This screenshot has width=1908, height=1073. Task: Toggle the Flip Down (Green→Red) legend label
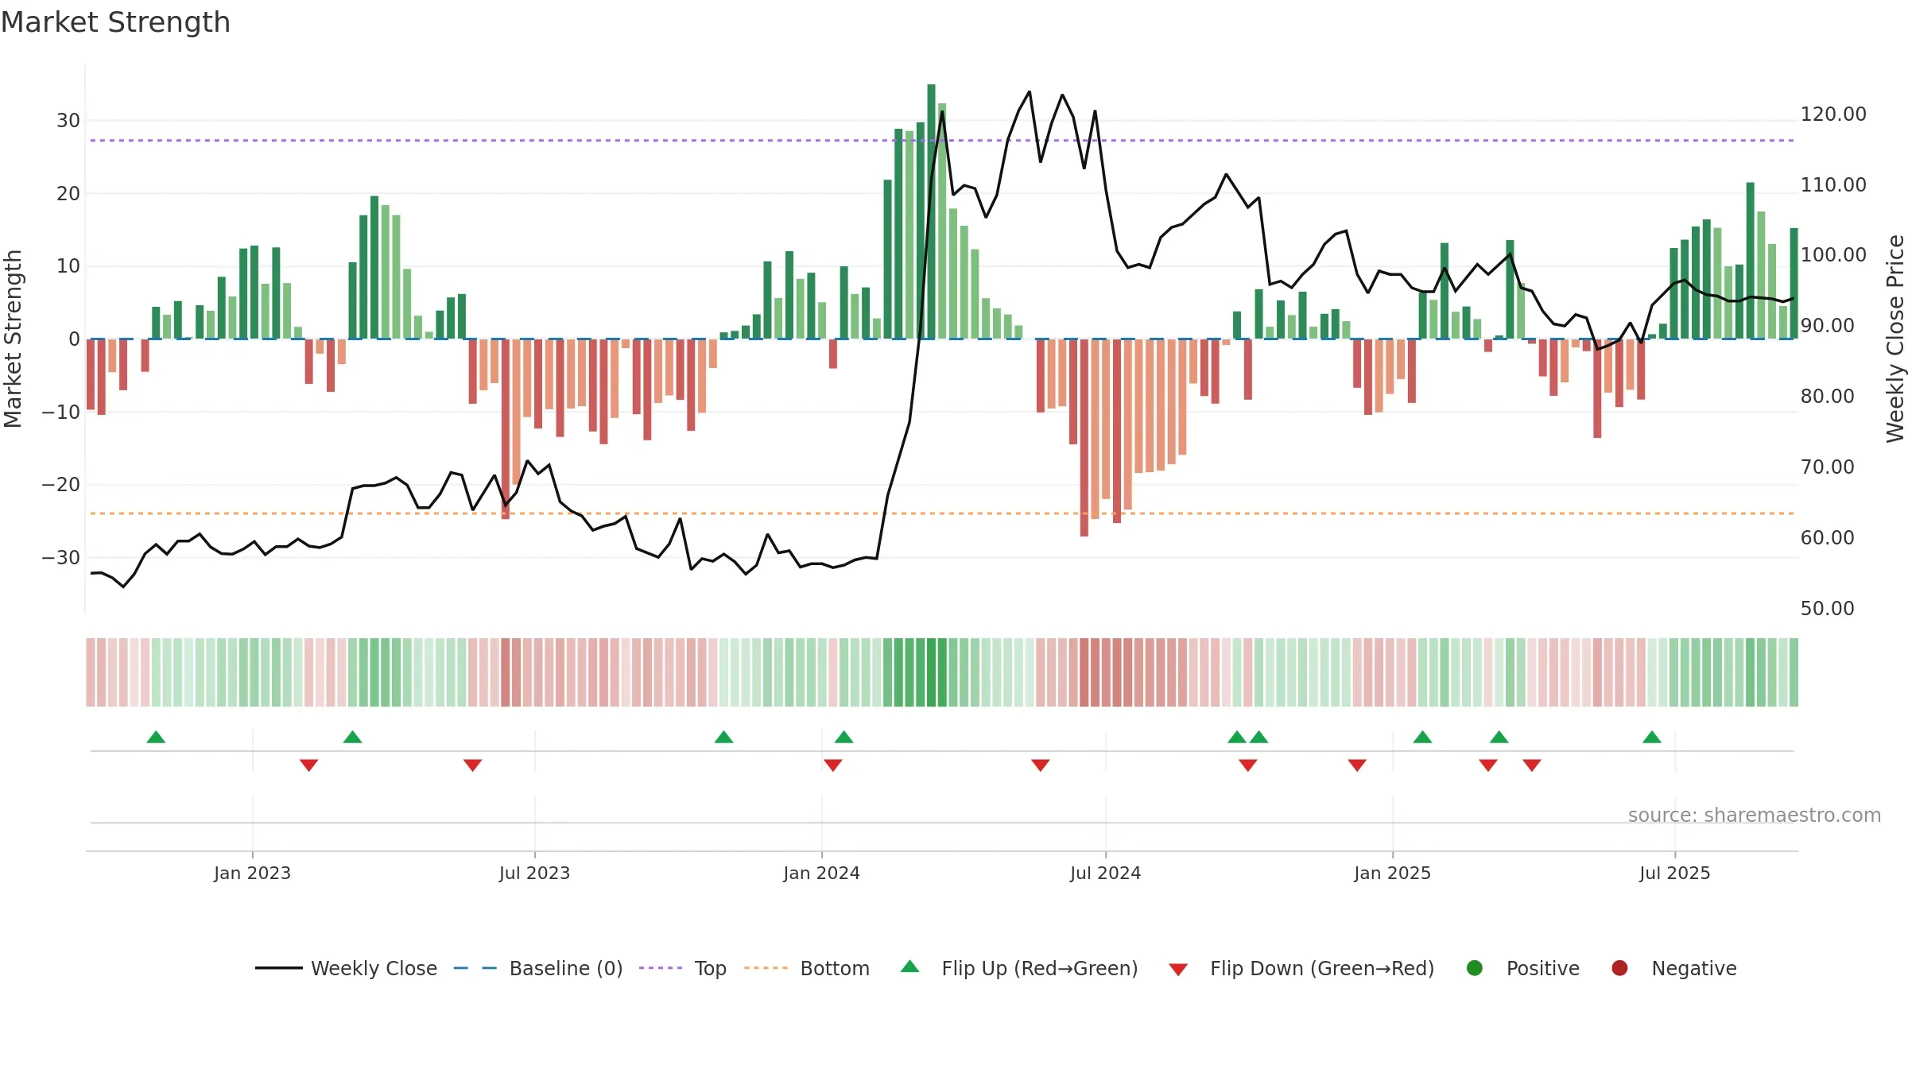1322,969
